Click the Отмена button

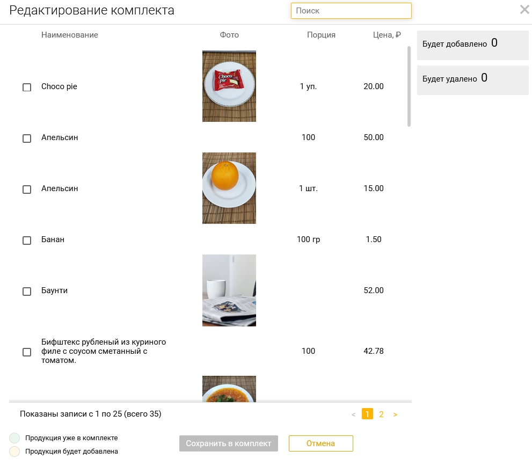[x=320, y=443]
